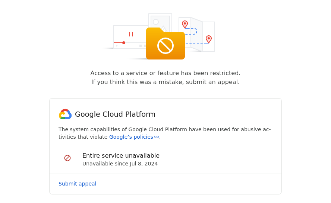Click the Submit appeal link
The image size is (331, 203).
(78, 184)
